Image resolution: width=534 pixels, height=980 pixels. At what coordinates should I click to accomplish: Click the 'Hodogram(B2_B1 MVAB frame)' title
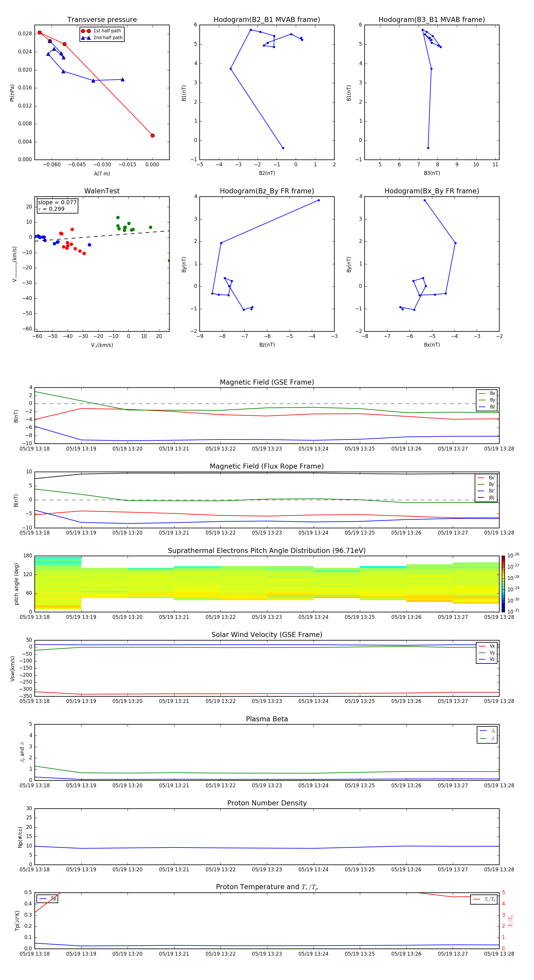(x=267, y=20)
